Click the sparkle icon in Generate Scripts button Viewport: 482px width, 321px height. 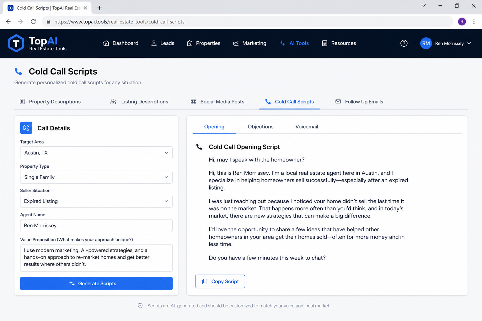click(72, 283)
